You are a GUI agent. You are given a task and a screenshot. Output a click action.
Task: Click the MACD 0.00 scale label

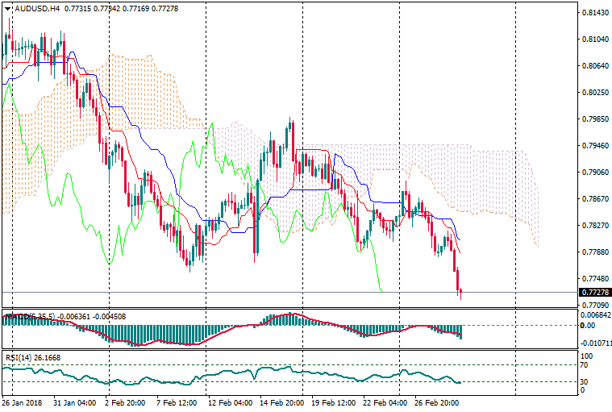pos(588,325)
